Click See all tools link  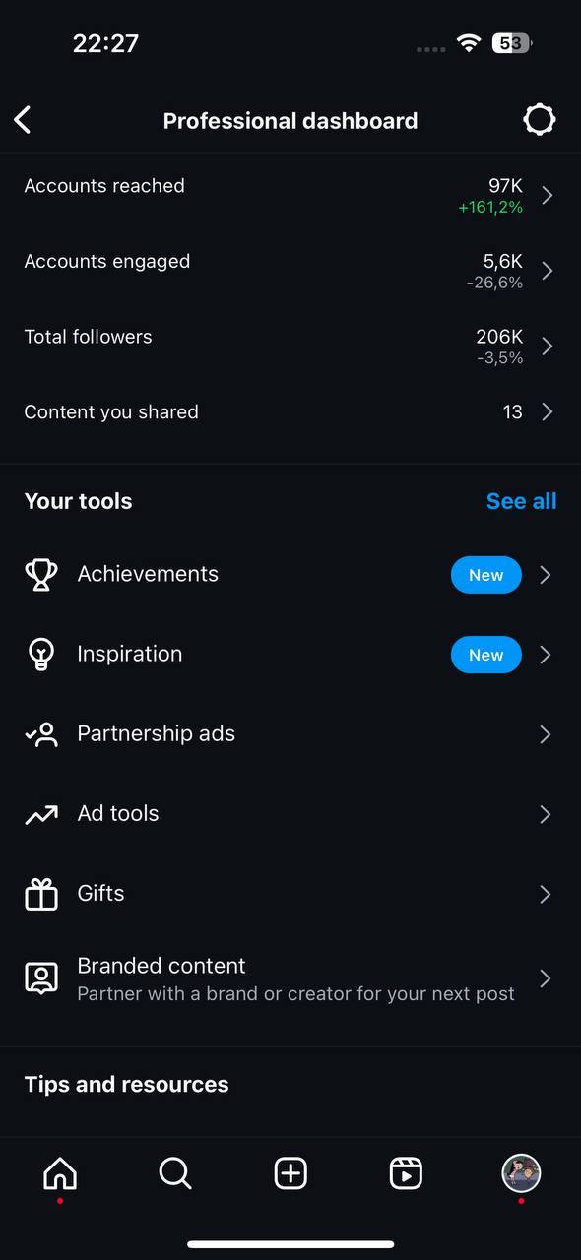pyautogui.click(x=522, y=501)
